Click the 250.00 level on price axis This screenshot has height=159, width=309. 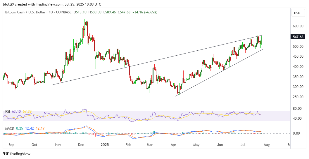298,97
